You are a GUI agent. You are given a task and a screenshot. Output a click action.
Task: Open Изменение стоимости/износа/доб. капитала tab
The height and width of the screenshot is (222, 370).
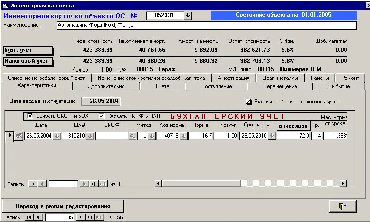coord(151,78)
